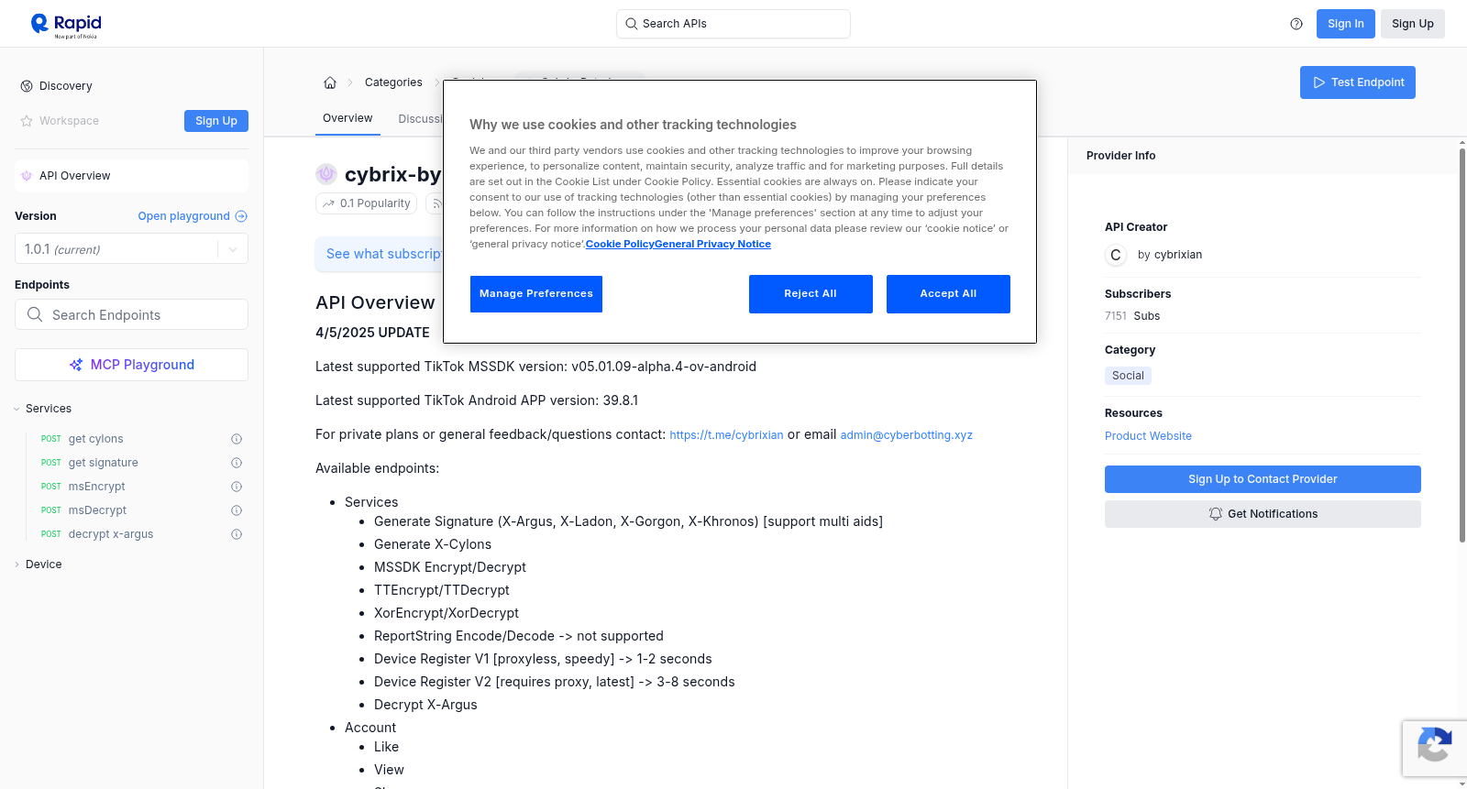
Task: Switch to the Overview tab
Action: click(347, 118)
